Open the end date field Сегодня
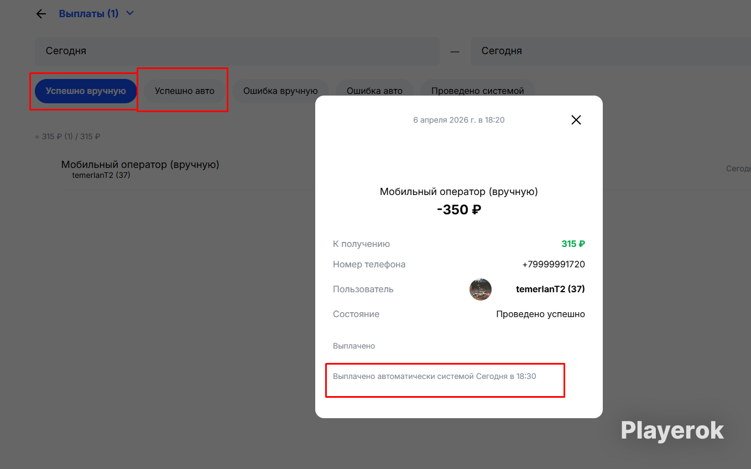The image size is (751, 469). click(x=608, y=51)
